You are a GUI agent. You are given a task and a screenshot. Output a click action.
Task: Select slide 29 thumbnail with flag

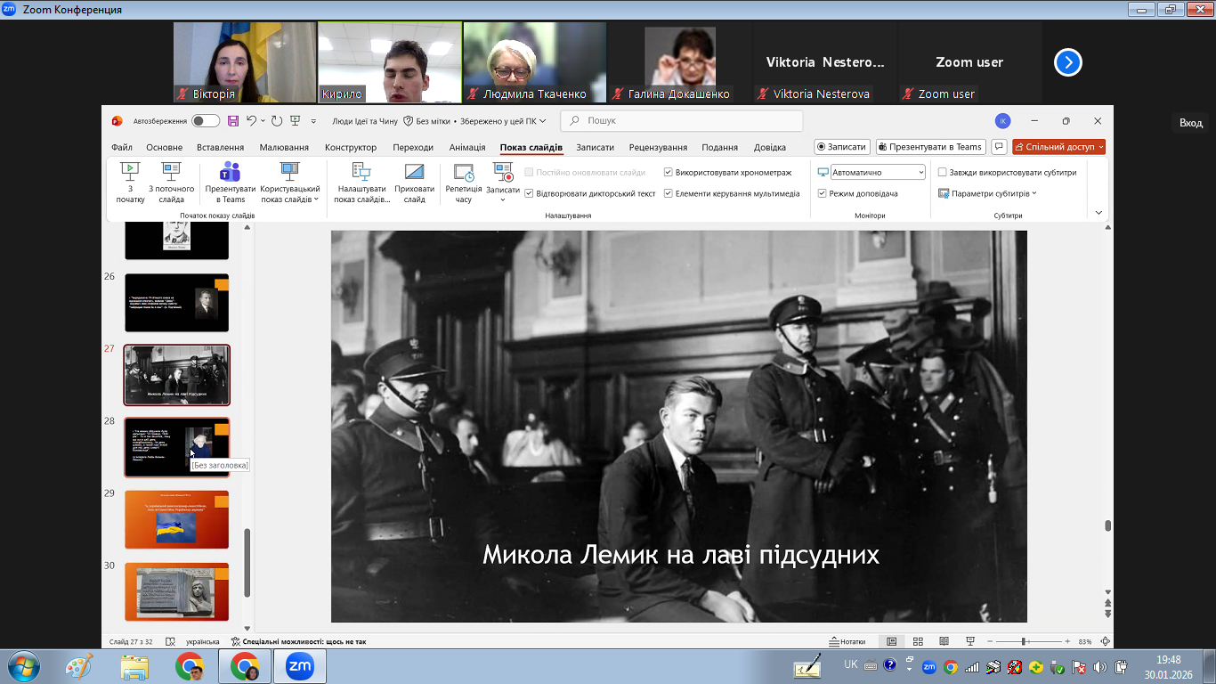point(176,519)
